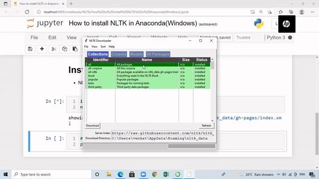Open the browser favorites list
The image size is (319, 179).
281,12
